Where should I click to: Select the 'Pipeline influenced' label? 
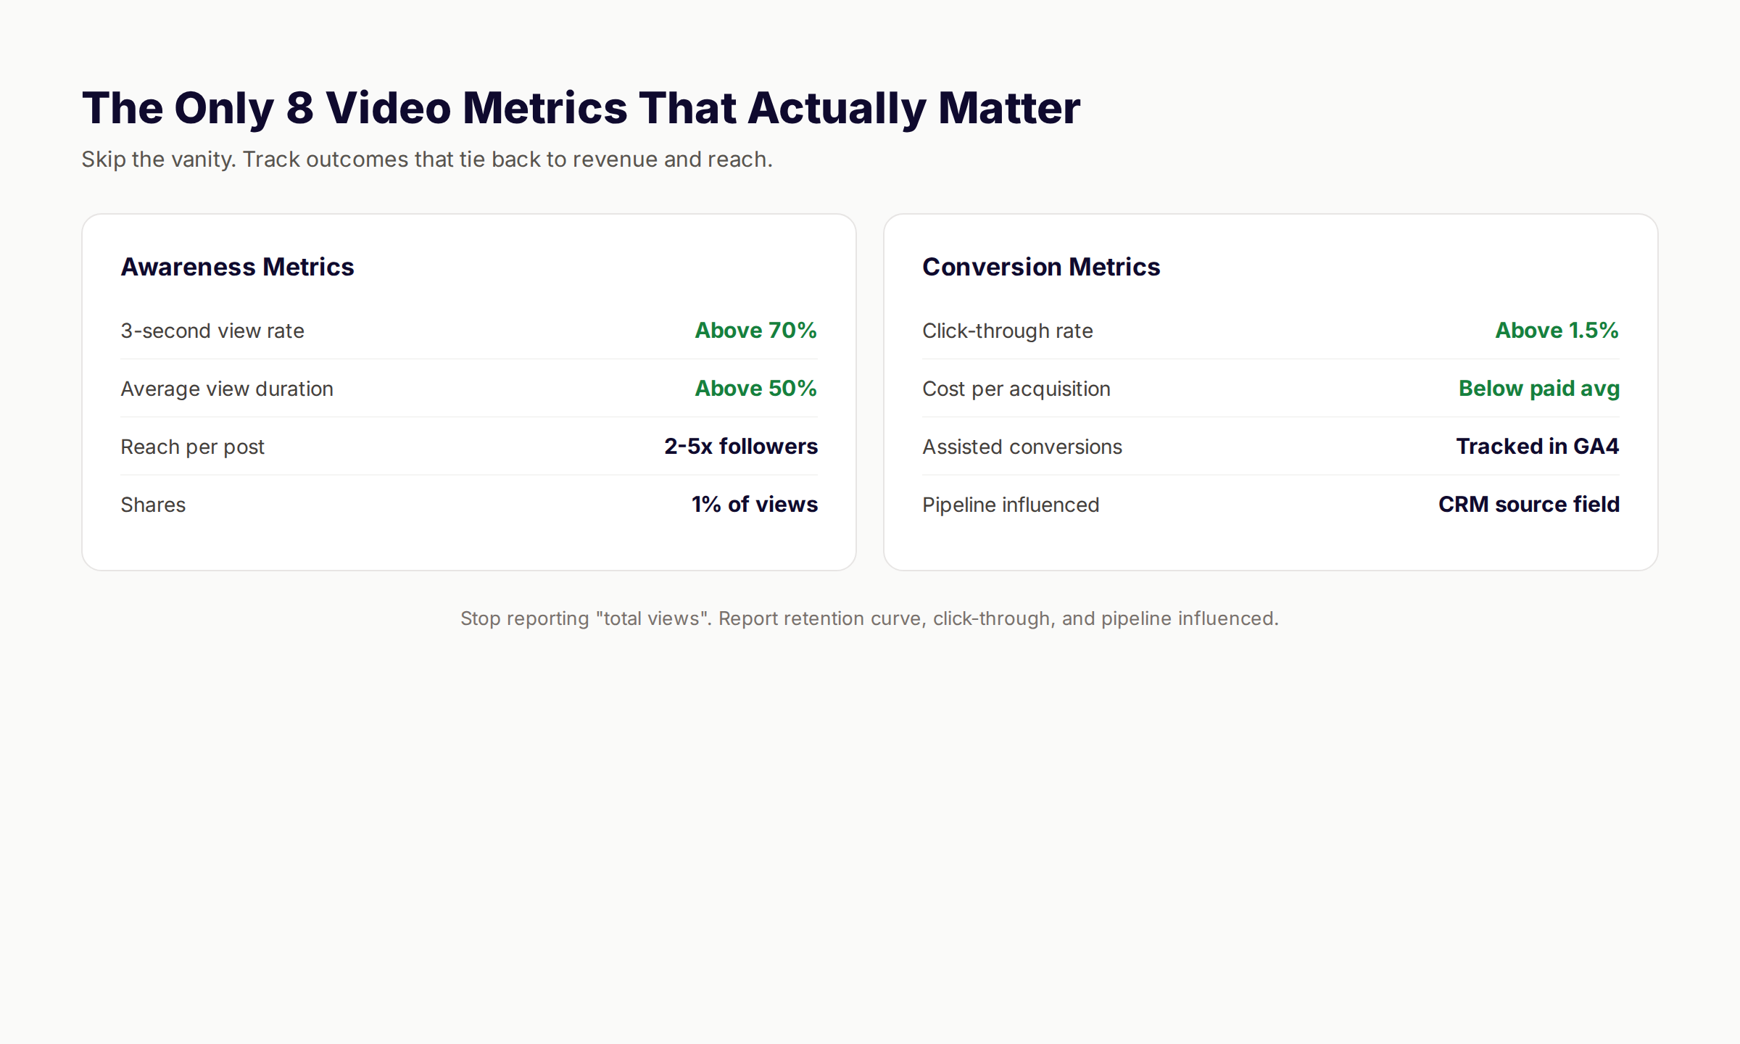point(1011,505)
